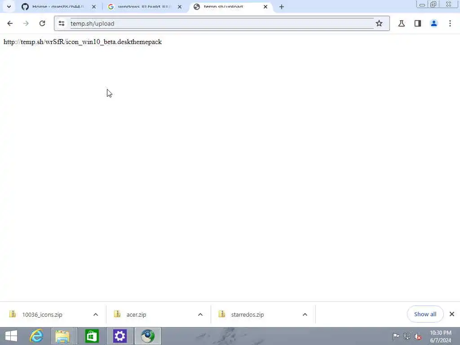The image size is (460, 345).
Task: Expand options for acer.zip download
Action: coord(200,314)
